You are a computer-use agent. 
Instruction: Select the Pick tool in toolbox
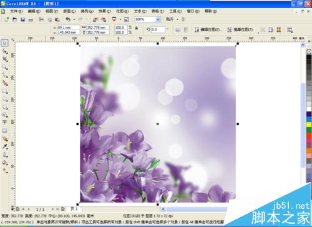4,43
